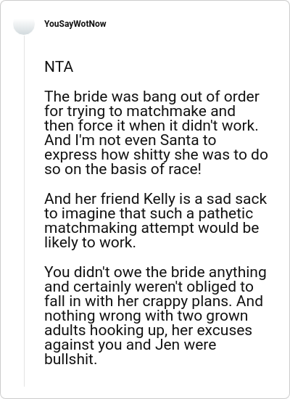Viewport: 290px width, 399px height.
Task: Click the line starting "The bride was bang"
Action: click(152, 96)
